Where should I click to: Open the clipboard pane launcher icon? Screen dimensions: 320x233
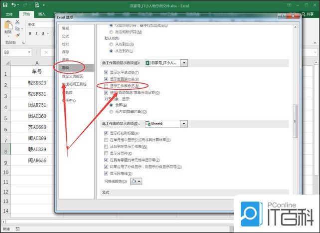(23, 43)
